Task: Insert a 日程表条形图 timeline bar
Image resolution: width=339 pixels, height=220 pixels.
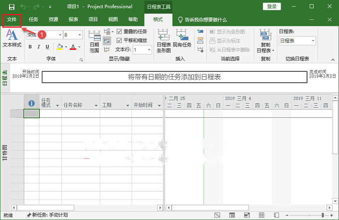Action: pos(164,41)
